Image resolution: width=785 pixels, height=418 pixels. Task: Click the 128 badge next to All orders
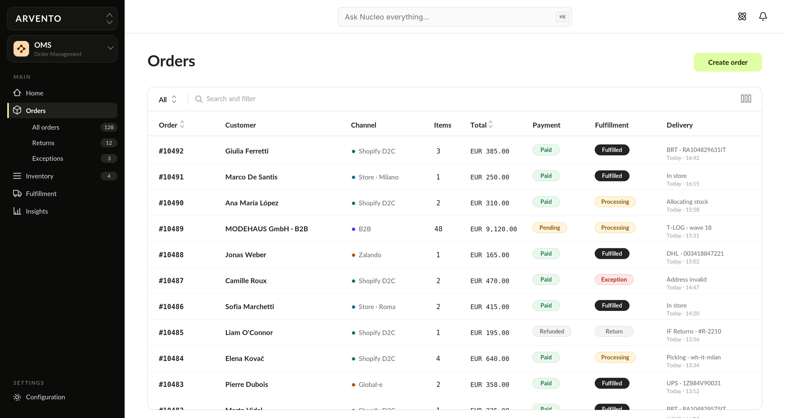tap(109, 127)
